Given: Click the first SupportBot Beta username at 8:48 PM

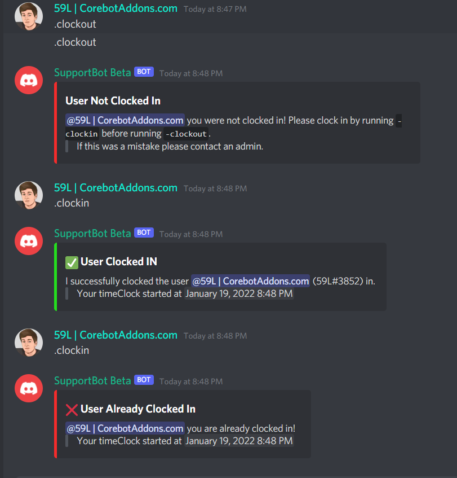Looking at the screenshot, I should (x=92, y=73).
